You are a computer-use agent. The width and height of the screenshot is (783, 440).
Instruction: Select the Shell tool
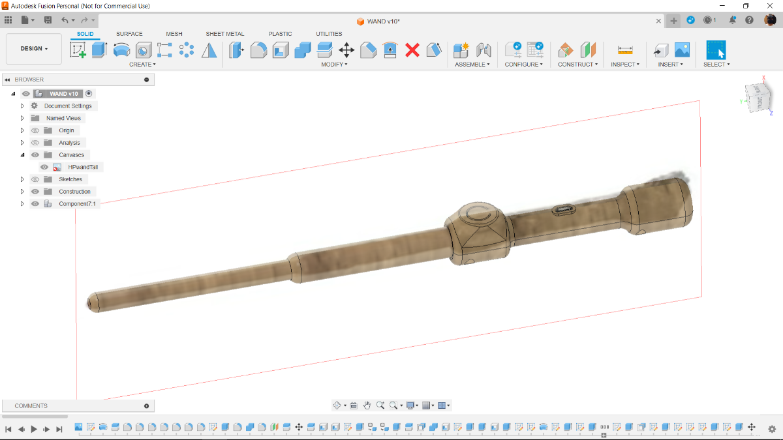(x=281, y=50)
